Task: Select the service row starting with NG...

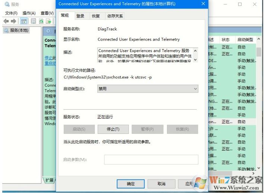Action: click(x=232, y=101)
